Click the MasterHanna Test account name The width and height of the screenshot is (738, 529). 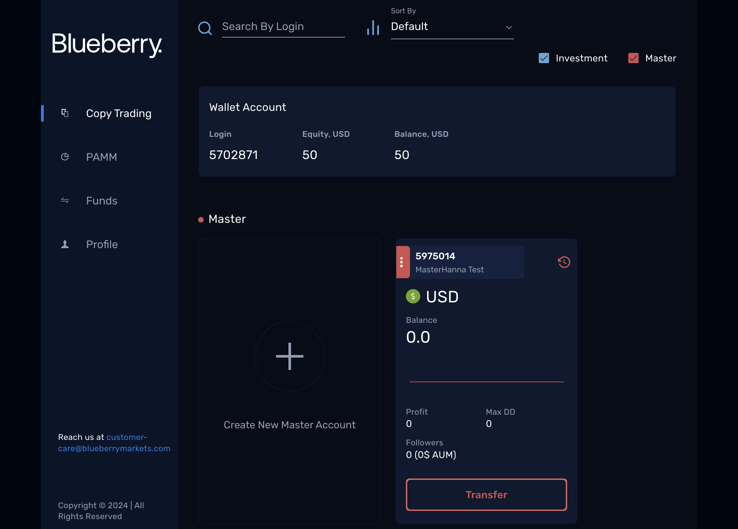450,270
